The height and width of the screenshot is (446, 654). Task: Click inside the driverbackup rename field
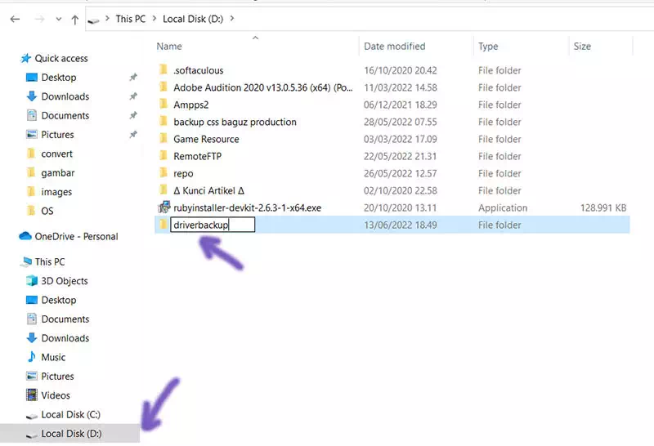tap(213, 225)
